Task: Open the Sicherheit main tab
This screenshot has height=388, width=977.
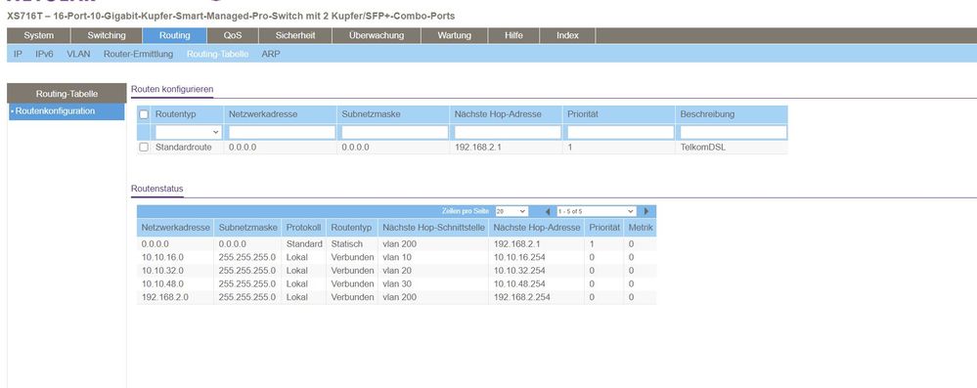Action: [294, 35]
